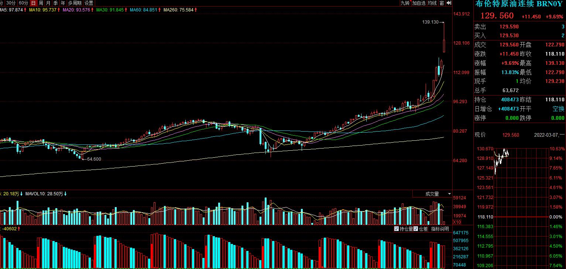Click the 均价 value 129.238
The image size is (566, 269).
click(x=555, y=81)
